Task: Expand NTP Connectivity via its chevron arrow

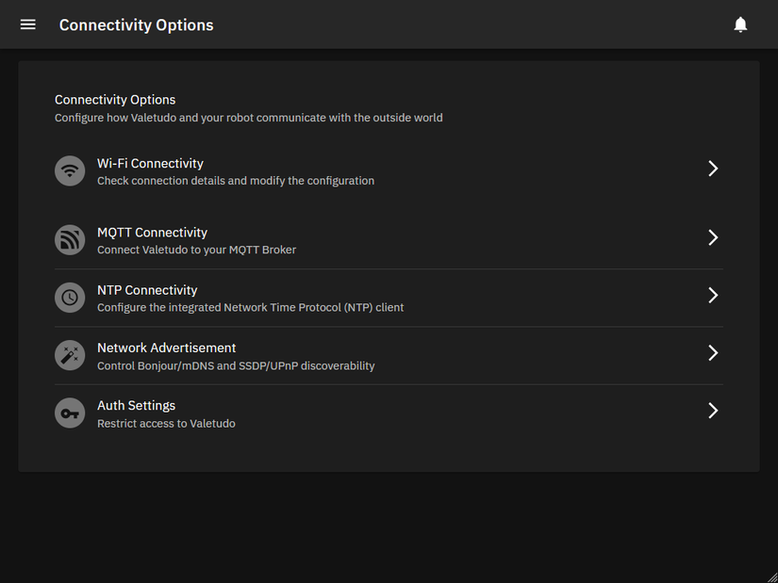Action: [x=713, y=295]
